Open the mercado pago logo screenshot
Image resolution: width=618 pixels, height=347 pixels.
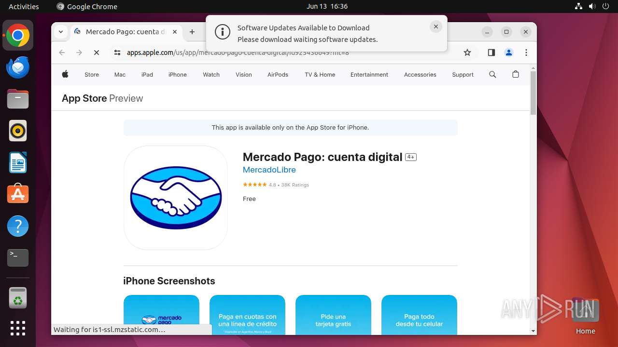[x=161, y=315]
